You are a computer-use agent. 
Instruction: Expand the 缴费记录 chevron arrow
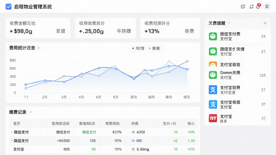pos(31,112)
